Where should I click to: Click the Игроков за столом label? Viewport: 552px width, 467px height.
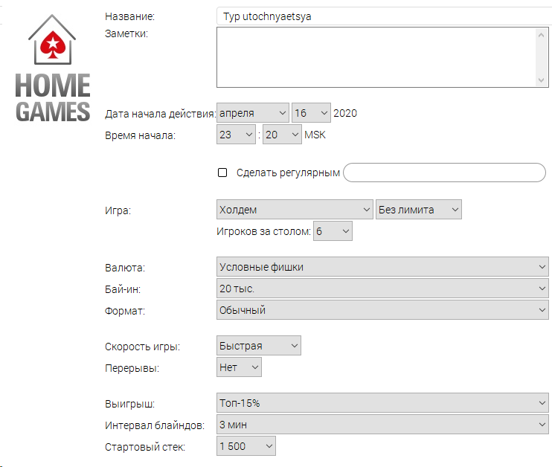pos(263,231)
